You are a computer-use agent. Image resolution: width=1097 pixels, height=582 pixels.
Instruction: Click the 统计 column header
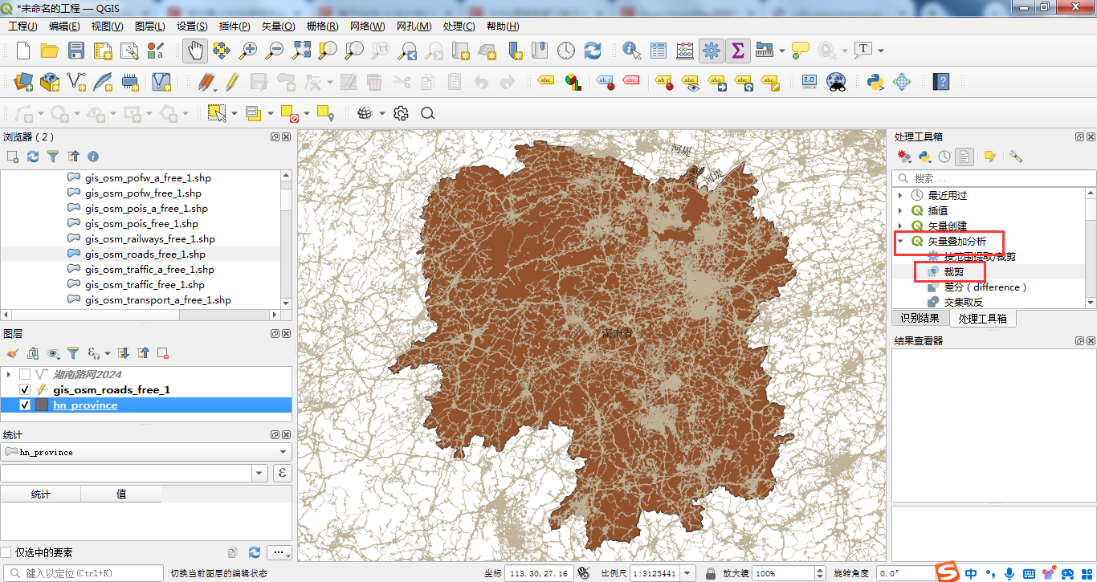41,494
